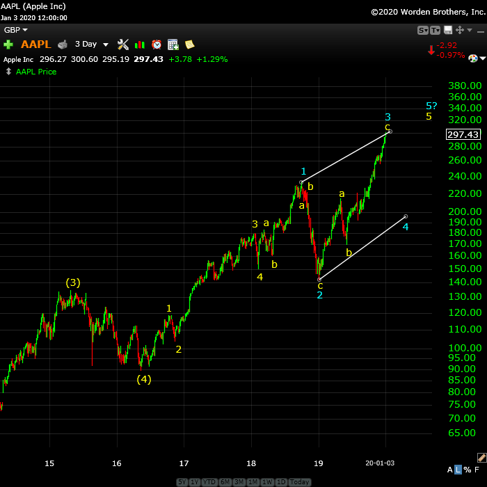Open the yellow sticky note icon
Image resolution: width=487 pixels, height=487 pixels.
pyautogui.click(x=189, y=45)
